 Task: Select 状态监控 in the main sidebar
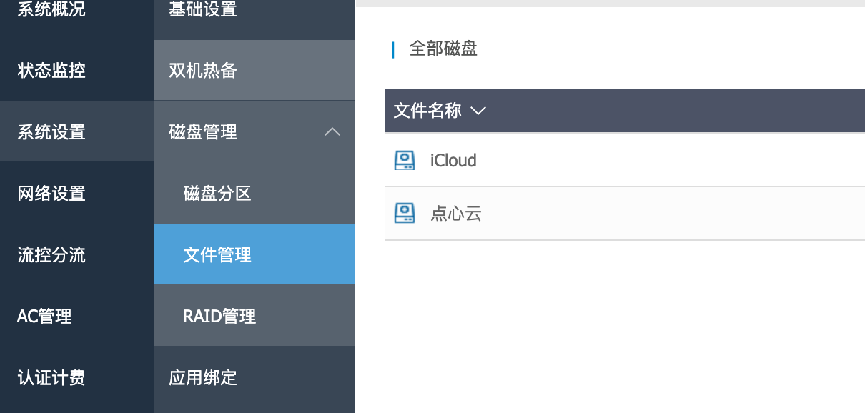point(51,71)
